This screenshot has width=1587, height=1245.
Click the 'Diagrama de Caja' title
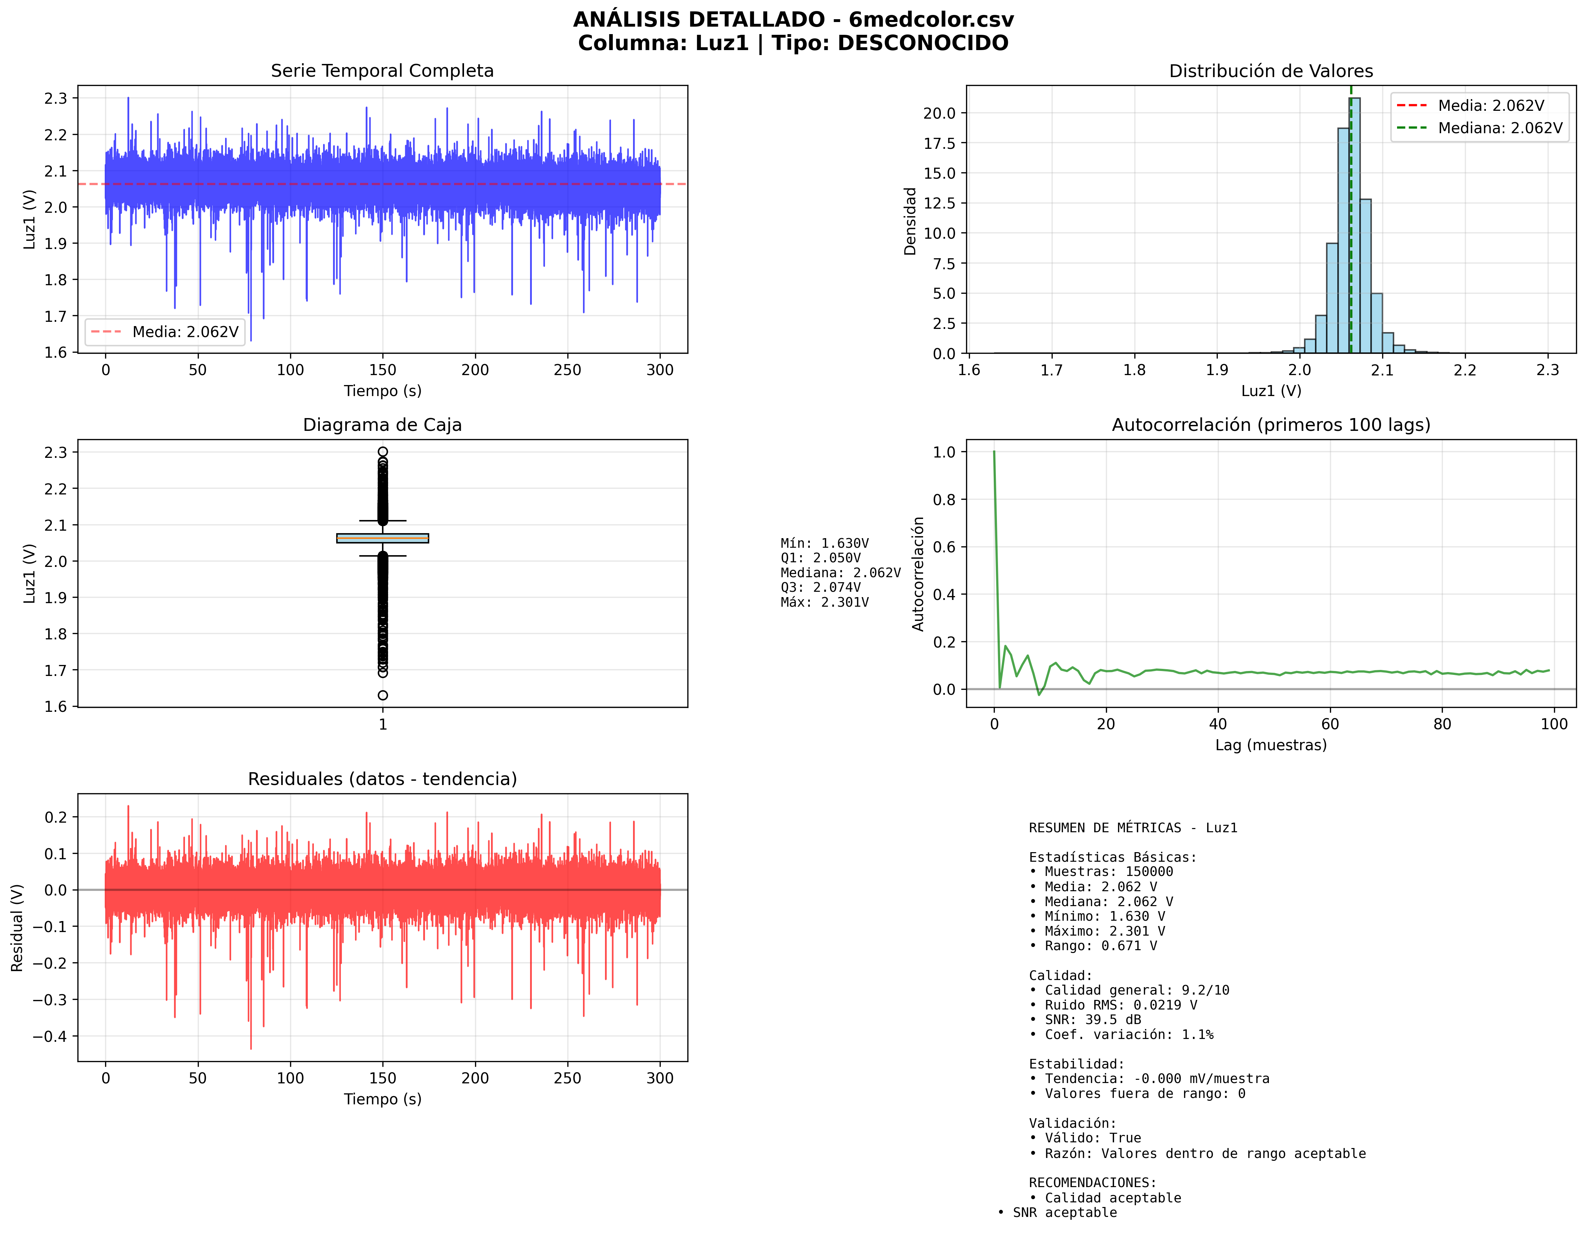click(382, 425)
